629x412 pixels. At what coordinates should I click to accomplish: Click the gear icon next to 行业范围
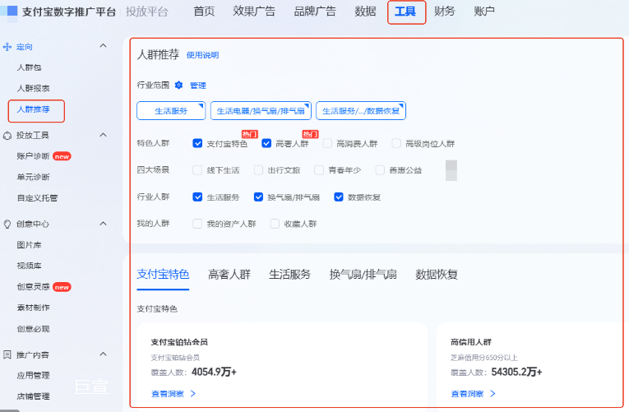(x=179, y=85)
